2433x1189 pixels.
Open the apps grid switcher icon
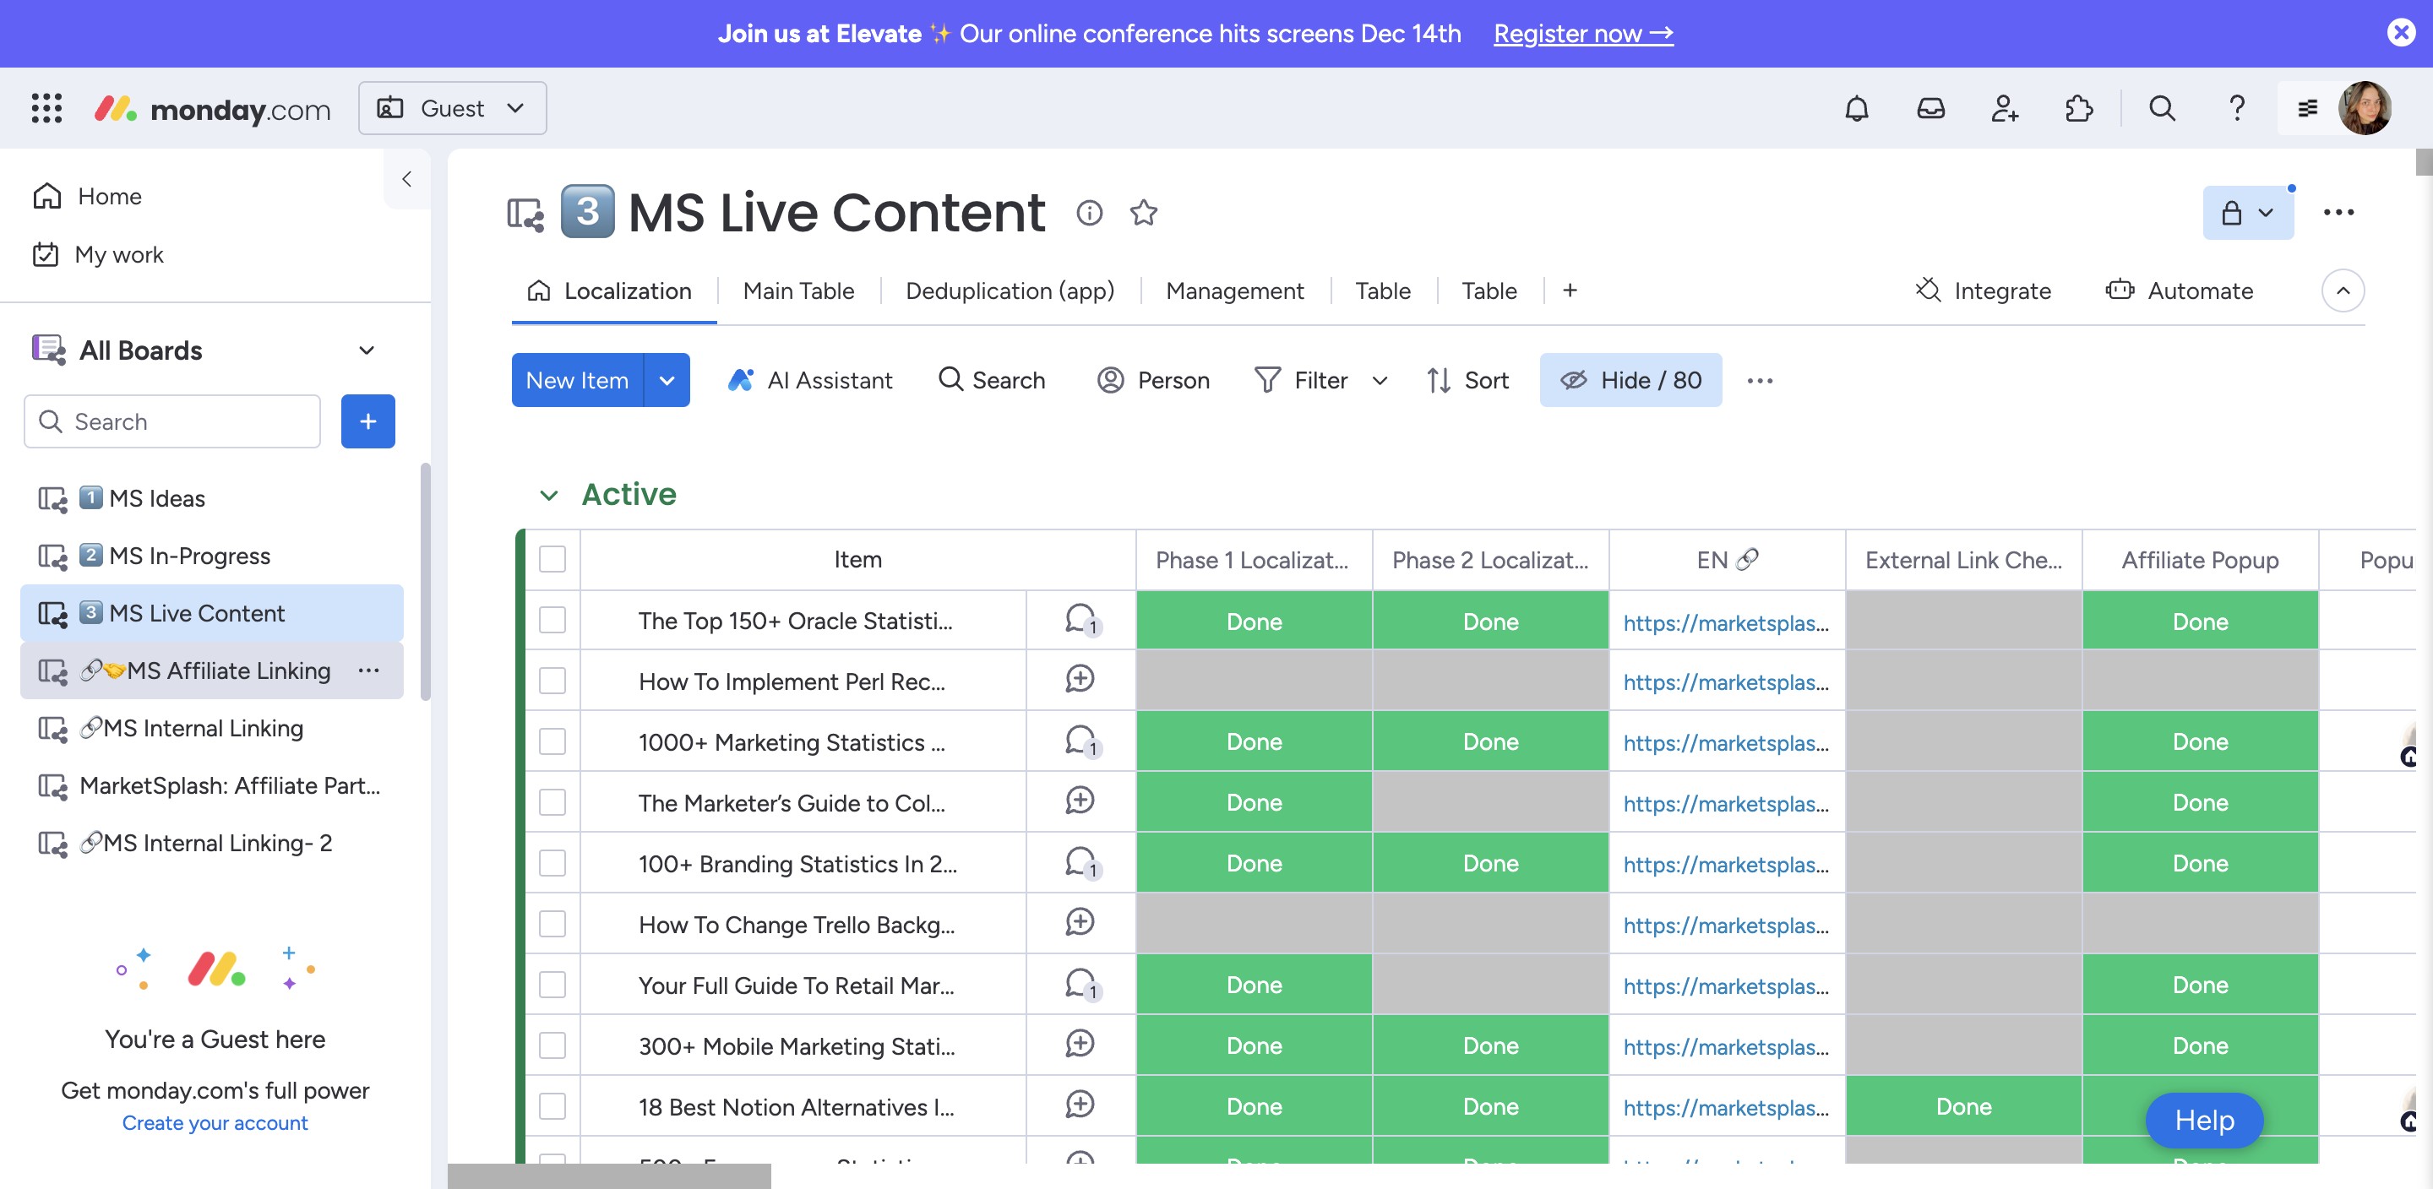click(46, 109)
